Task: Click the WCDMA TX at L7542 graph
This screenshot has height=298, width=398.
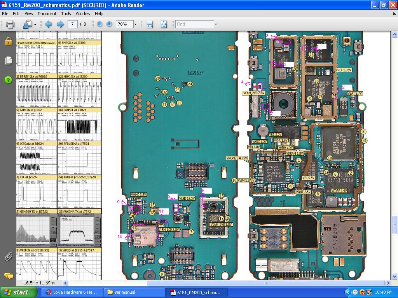Action: pyautogui.click(x=79, y=230)
